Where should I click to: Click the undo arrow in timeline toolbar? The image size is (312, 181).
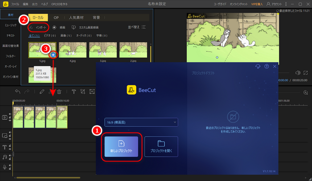tap(18, 92)
